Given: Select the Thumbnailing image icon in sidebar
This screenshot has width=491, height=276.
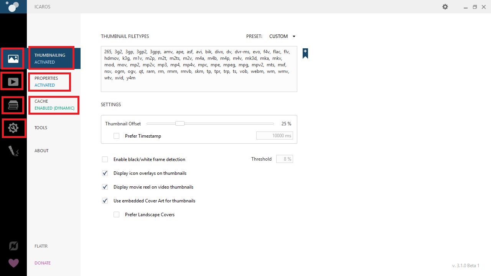Looking at the screenshot, I should [x=13, y=58].
